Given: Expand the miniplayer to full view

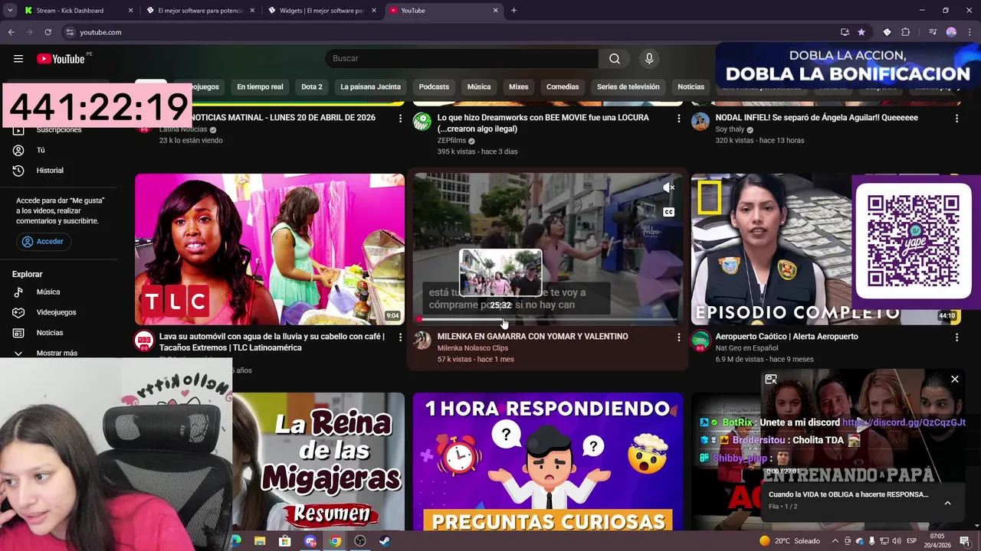Looking at the screenshot, I should tap(771, 380).
